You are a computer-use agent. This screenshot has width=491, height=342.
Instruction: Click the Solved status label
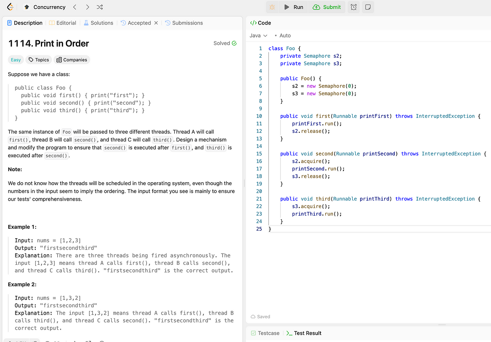(225, 43)
